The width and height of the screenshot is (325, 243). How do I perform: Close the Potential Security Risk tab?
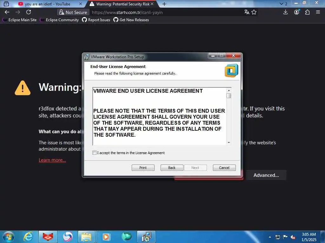(x=152, y=4)
